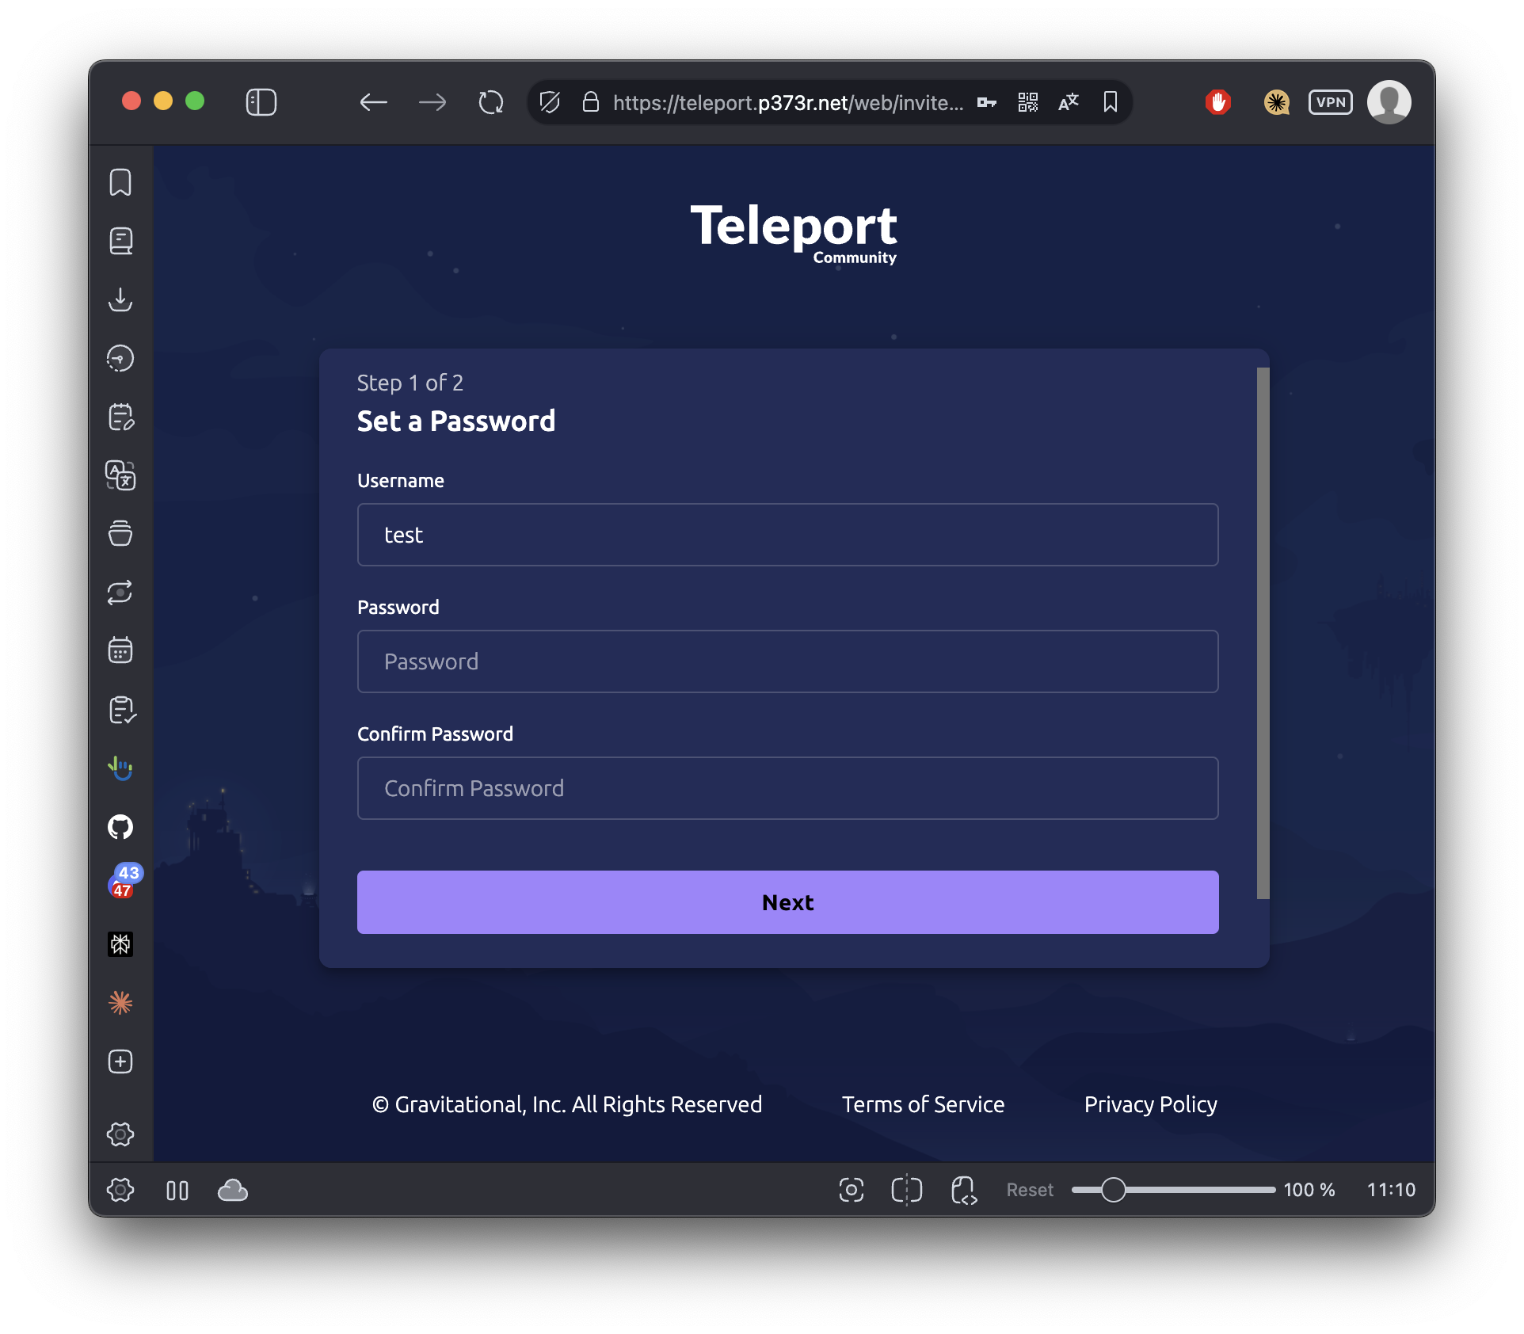Open the sync arrows sidebar icon
Screen dimensions: 1524x1334
[120, 593]
